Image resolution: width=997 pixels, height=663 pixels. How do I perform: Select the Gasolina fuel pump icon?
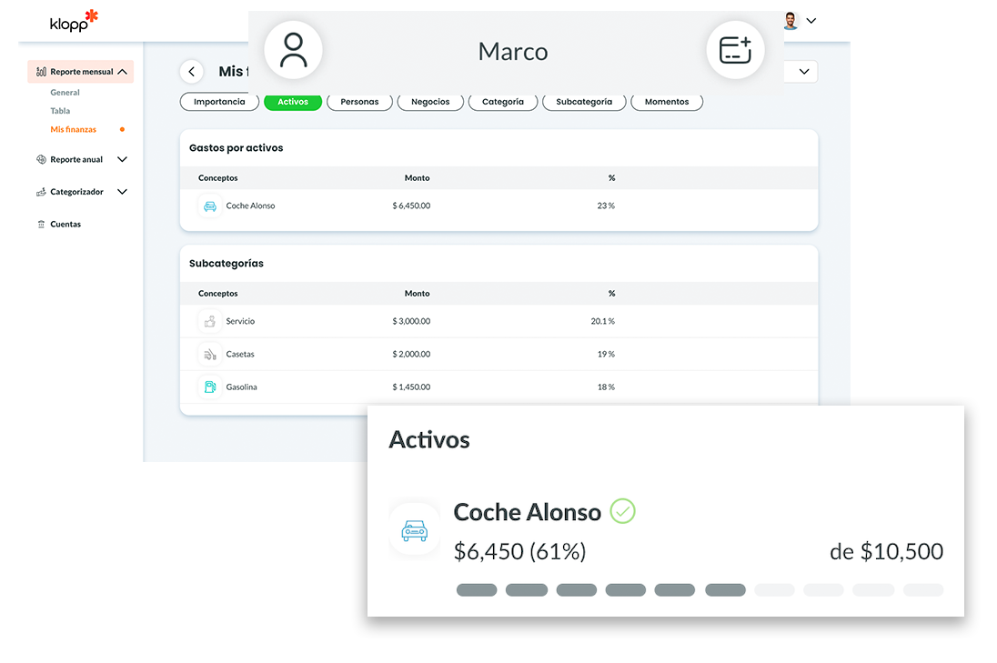[209, 387]
